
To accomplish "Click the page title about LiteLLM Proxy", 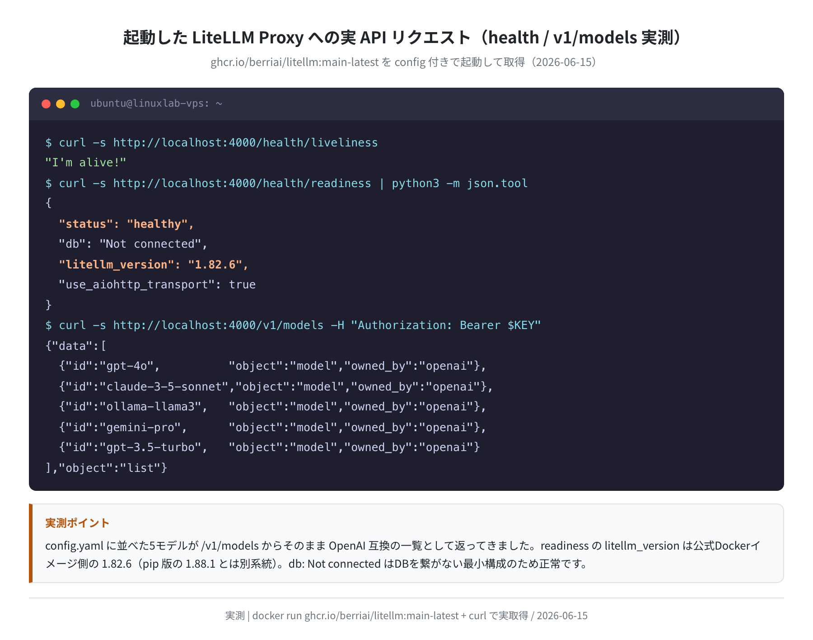I will pos(403,38).
